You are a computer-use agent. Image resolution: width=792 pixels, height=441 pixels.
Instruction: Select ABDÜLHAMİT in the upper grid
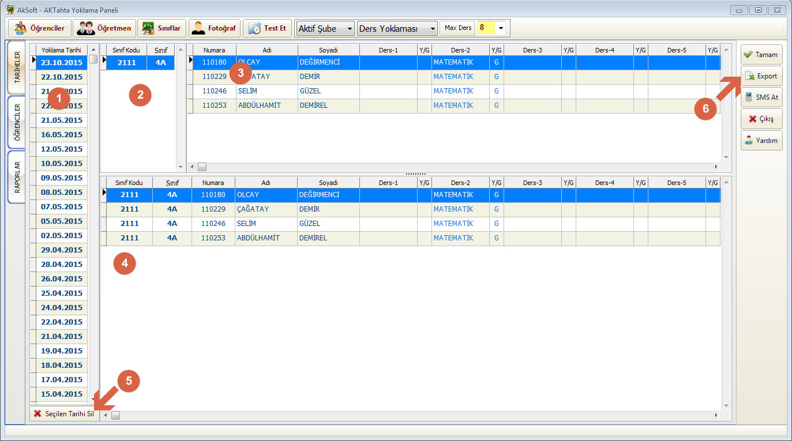pyautogui.click(x=266, y=105)
